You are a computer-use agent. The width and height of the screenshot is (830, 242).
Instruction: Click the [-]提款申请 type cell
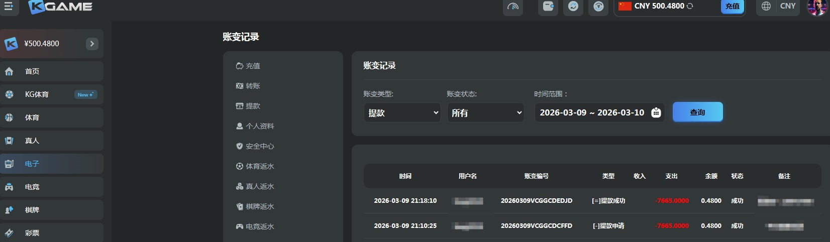coord(608,226)
